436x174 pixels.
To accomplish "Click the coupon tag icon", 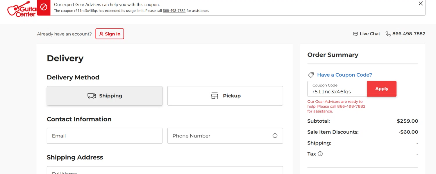I will (x=311, y=75).
